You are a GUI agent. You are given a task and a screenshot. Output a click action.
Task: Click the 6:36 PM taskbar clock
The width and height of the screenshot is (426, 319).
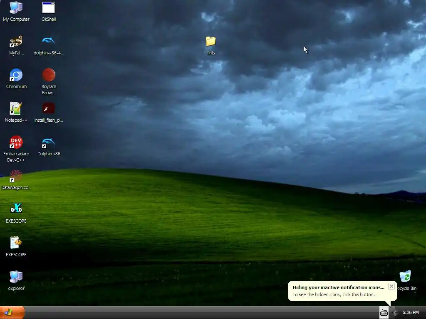coord(410,312)
